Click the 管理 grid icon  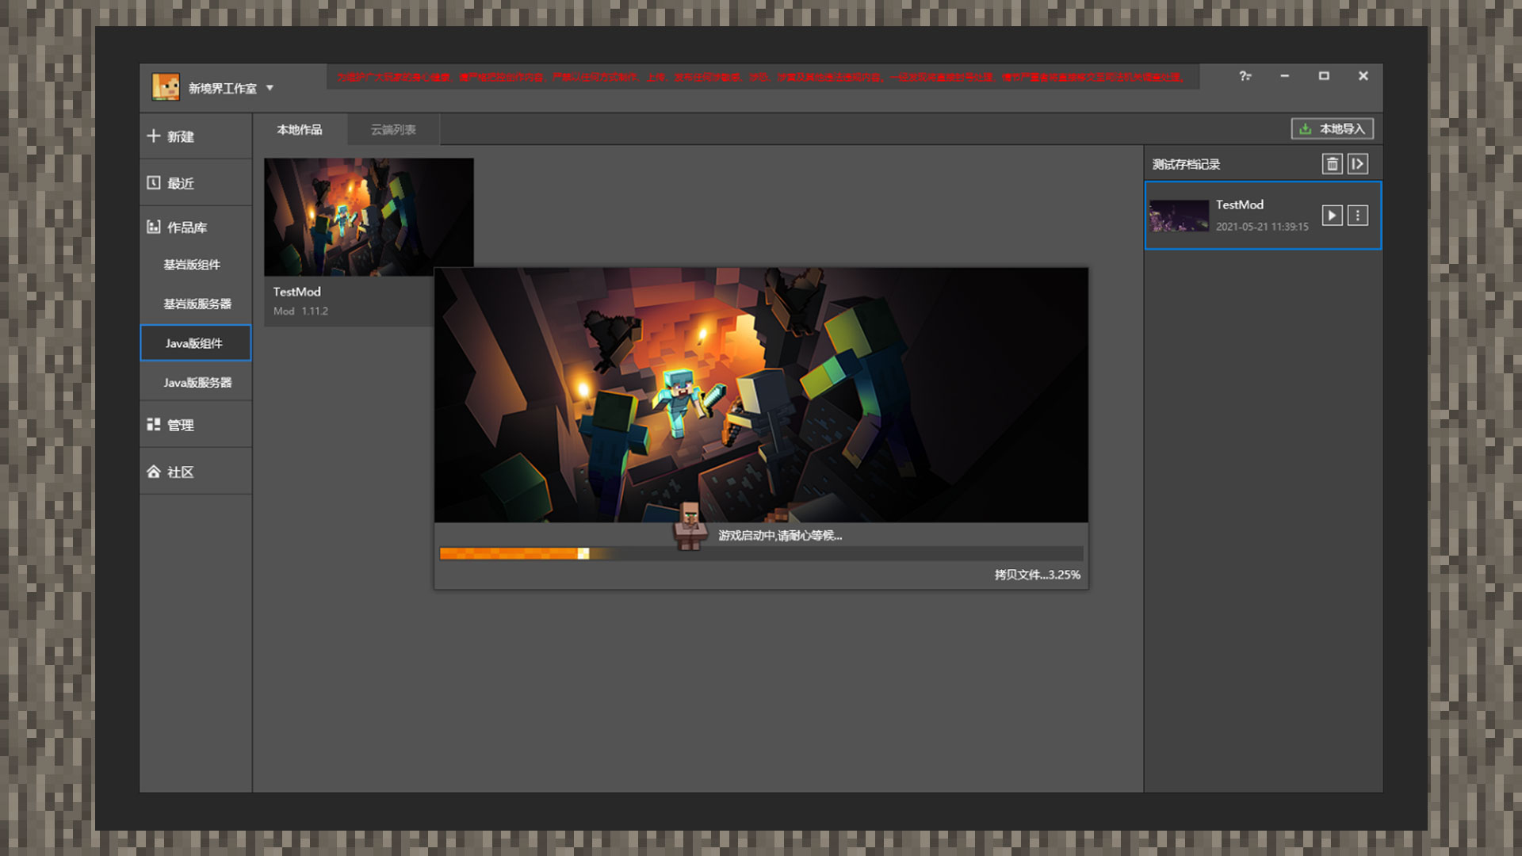point(154,425)
